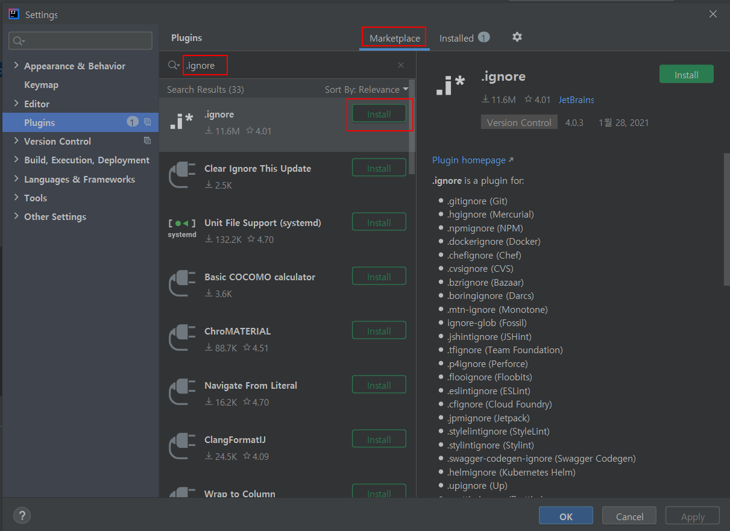Expand the Tools settings group

coord(16,198)
